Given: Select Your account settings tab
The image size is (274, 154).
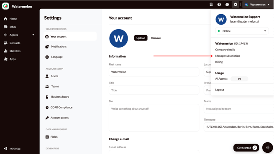Looking at the screenshot, I should click(70, 36).
